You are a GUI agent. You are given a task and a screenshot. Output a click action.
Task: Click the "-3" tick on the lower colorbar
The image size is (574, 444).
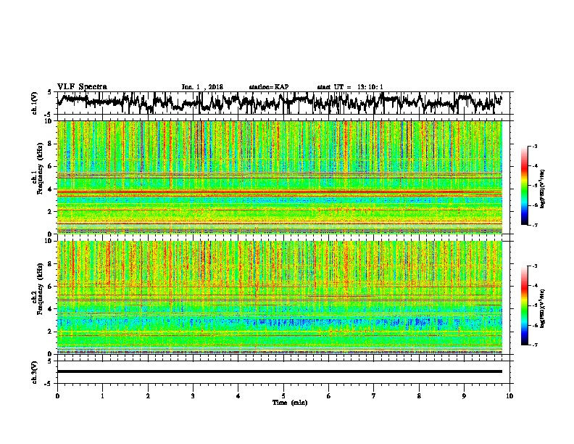pyautogui.click(x=535, y=266)
